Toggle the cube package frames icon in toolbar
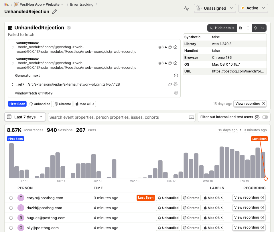This screenshot has height=232, width=274. tap(255, 28)
